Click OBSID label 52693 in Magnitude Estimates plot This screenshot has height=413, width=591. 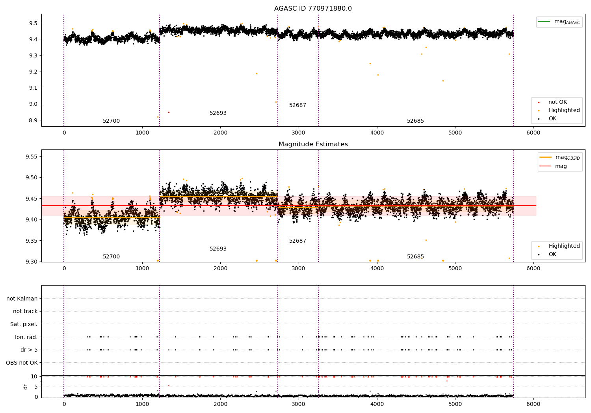click(x=218, y=249)
